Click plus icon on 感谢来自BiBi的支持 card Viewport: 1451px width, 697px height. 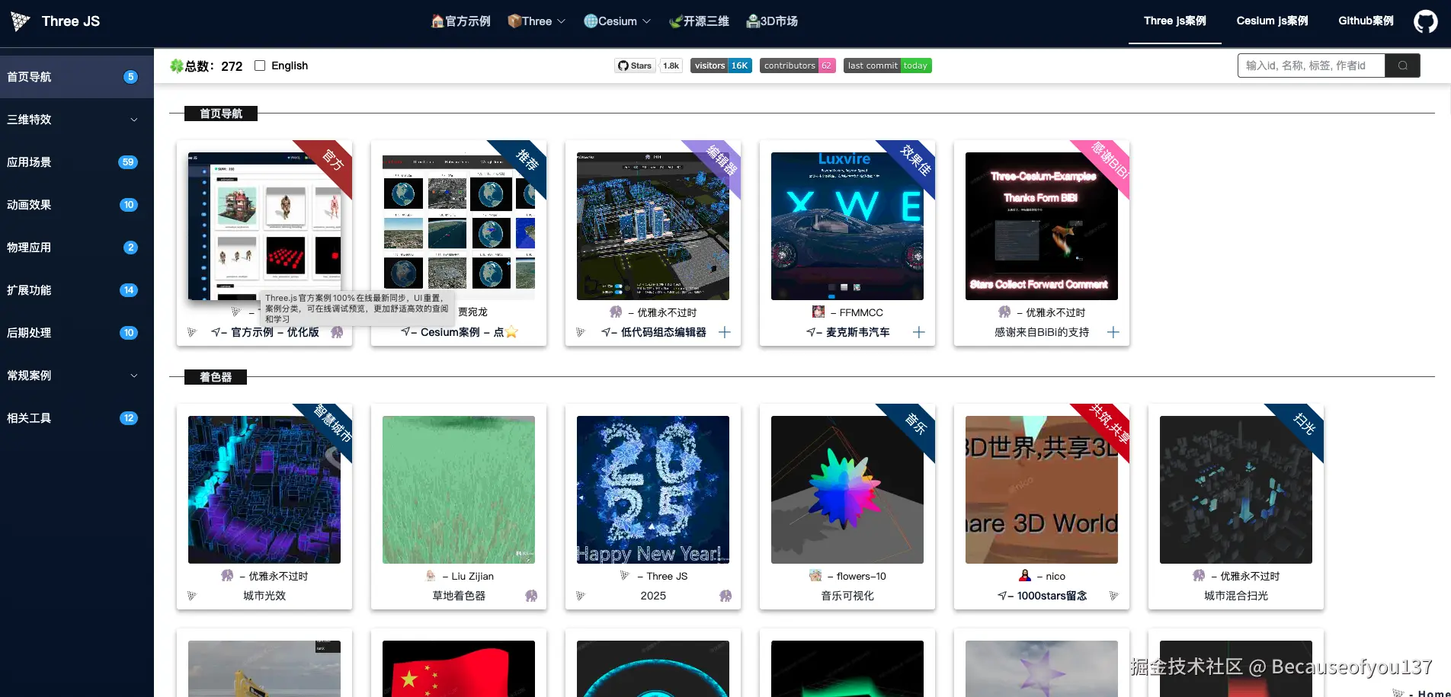pyautogui.click(x=1113, y=332)
